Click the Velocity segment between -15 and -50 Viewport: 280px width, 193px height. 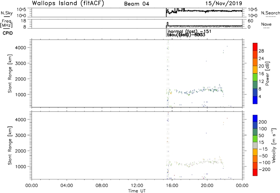[x=255, y=152]
